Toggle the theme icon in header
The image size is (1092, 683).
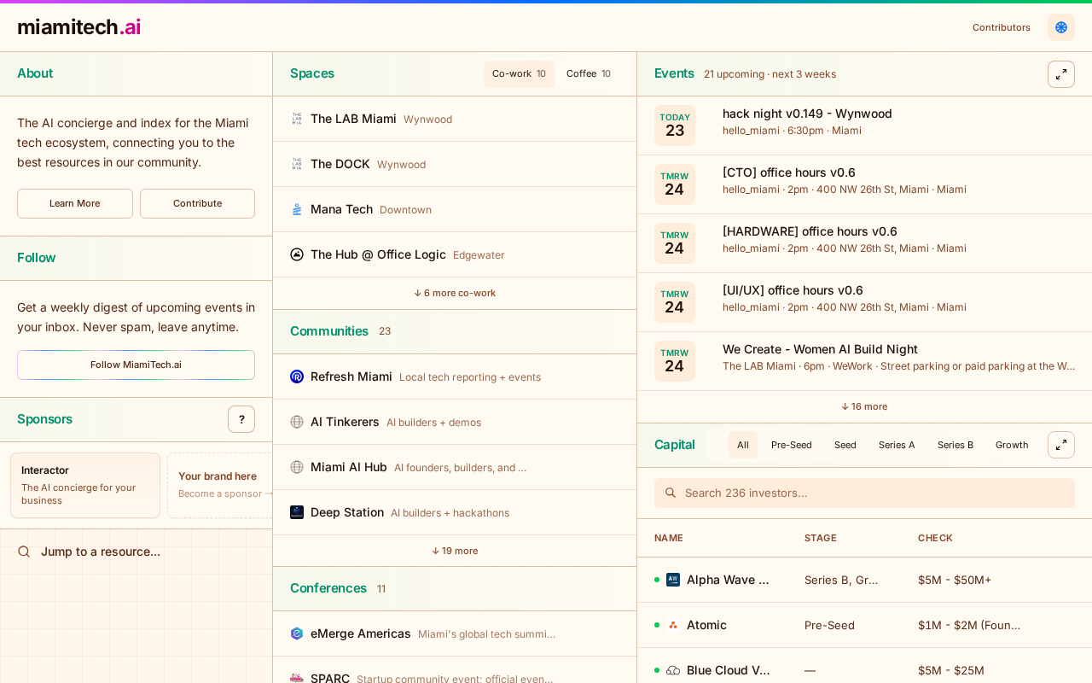point(1061,27)
